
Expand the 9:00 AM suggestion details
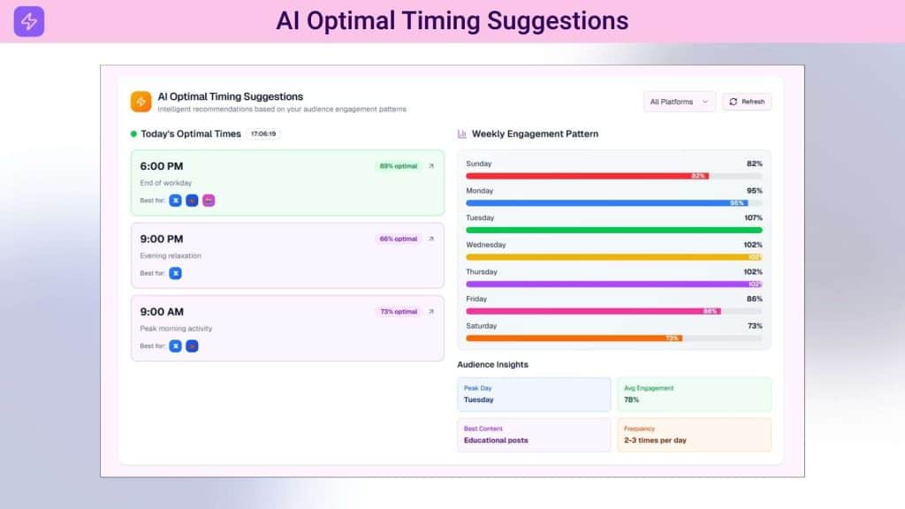(x=431, y=311)
